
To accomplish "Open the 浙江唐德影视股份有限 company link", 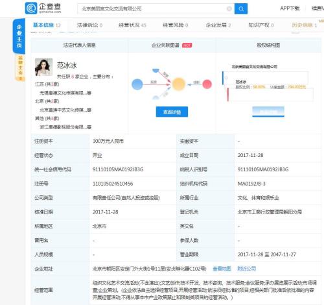I will coord(65,127).
